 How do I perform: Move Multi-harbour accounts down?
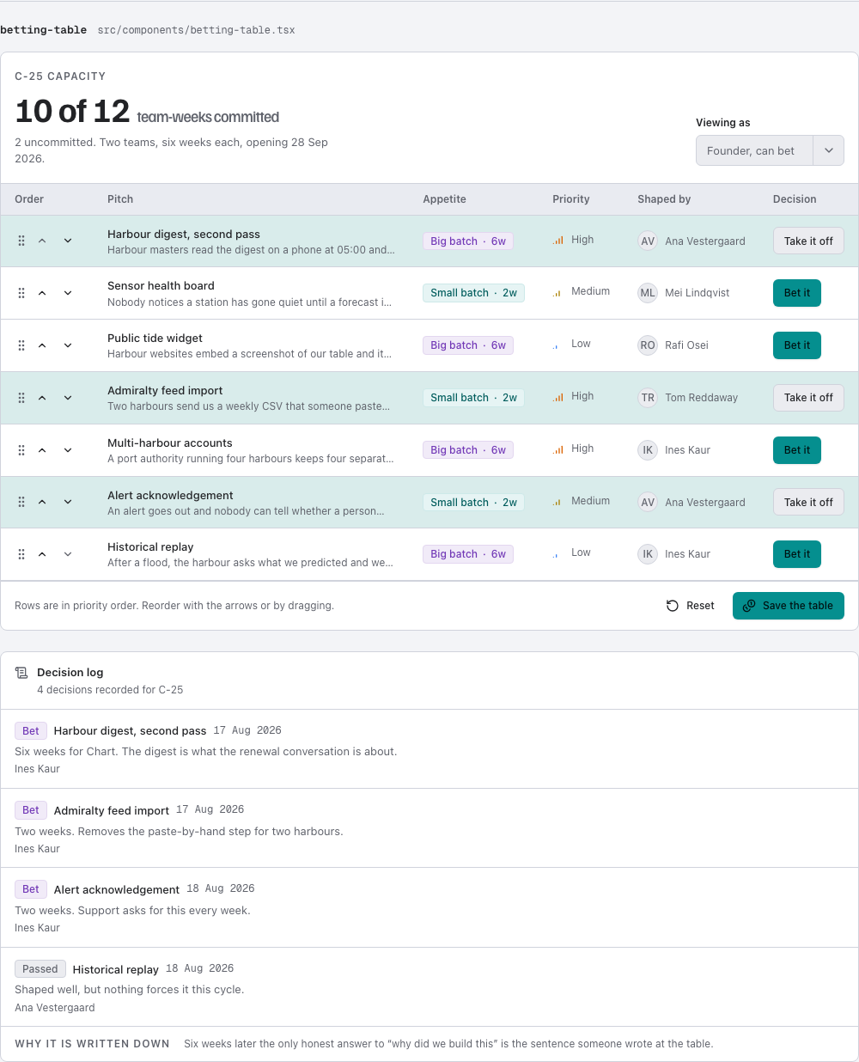click(x=68, y=450)
